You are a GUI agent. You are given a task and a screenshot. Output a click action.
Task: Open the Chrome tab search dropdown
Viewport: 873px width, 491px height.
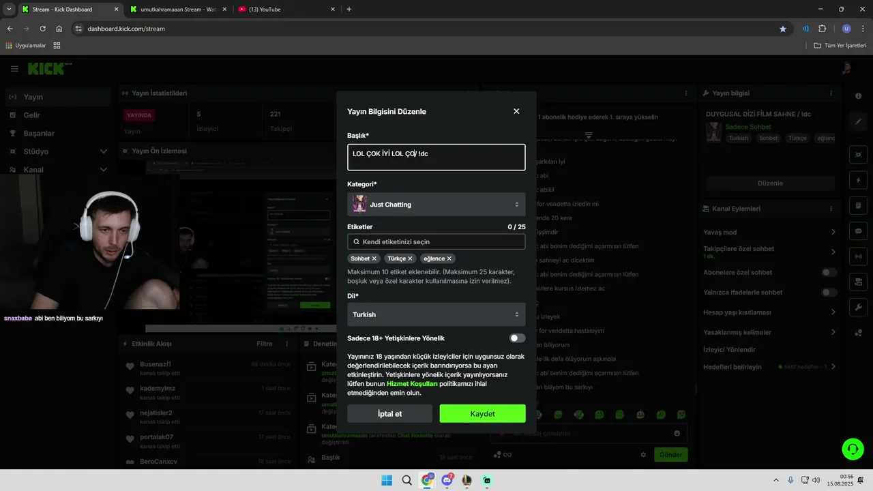pyautogui.click(x=9, y=9)
